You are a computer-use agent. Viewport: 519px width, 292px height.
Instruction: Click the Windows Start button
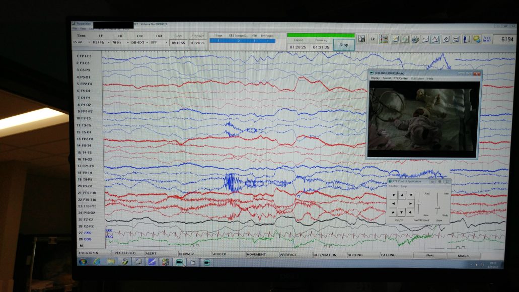[82, 262]
